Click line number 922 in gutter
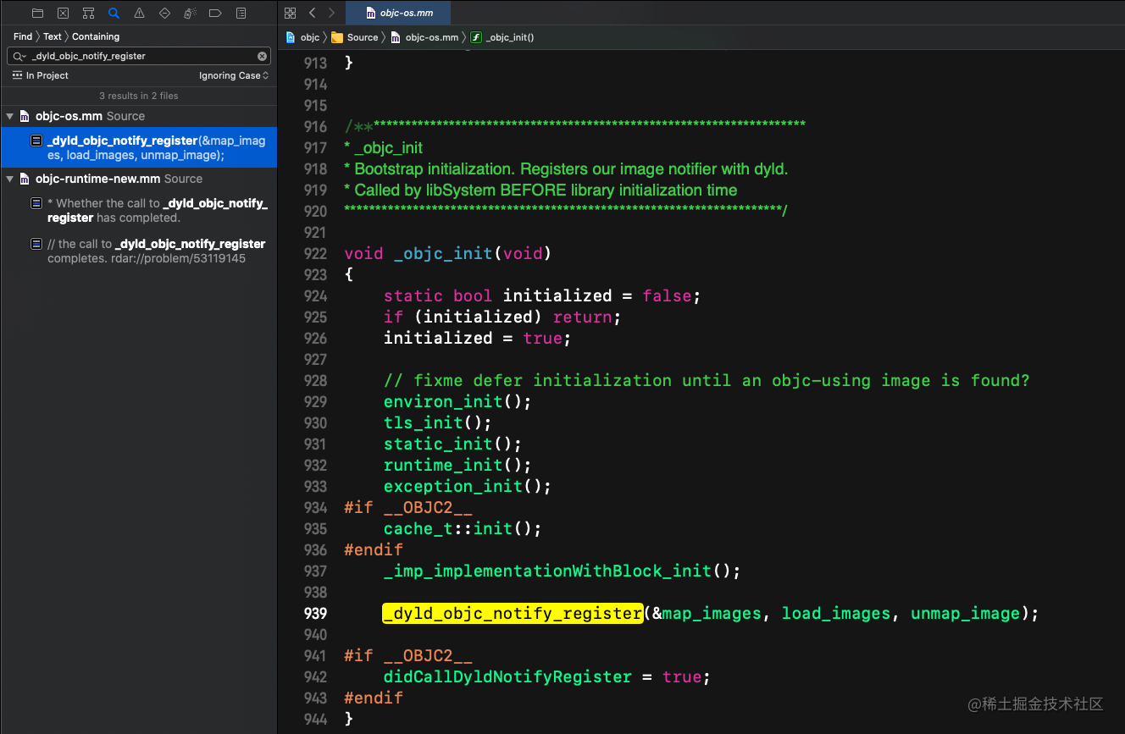1125x734 pixels. pyautogui.click(x=315, y=253)
